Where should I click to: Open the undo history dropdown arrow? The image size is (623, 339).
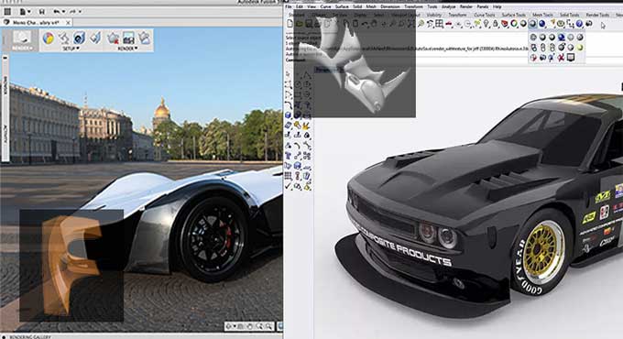point(64,12)
